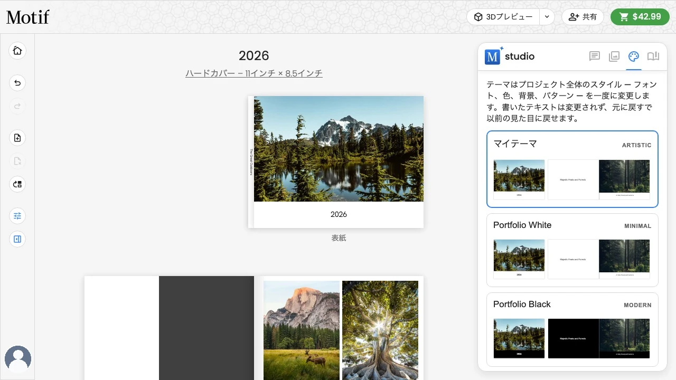The image size is (676, 380).
Task: Click the redo arrow icon
Action: tap(17, 106)
